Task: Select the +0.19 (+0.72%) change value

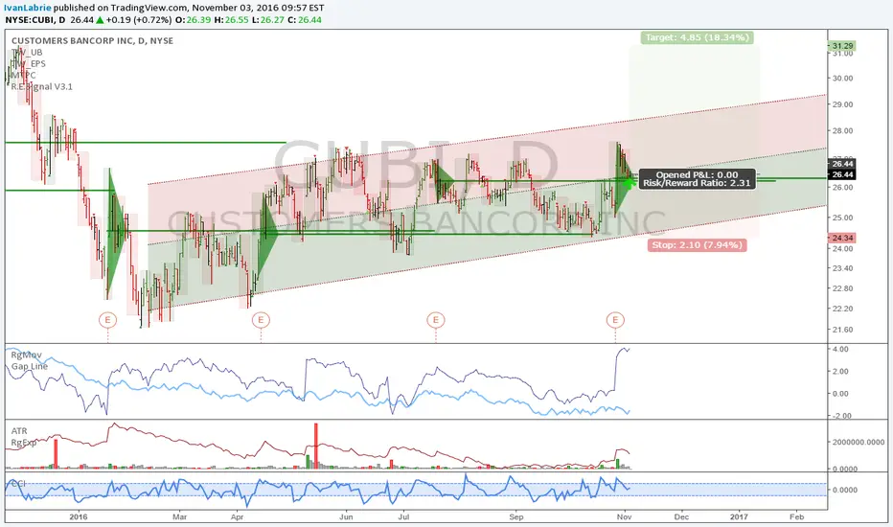Action: coord(138,20)
